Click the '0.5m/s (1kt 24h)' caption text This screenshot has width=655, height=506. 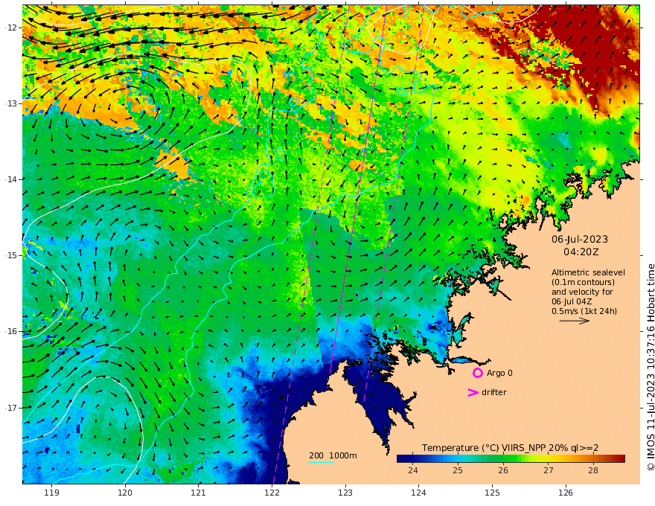tap(584, 311)
